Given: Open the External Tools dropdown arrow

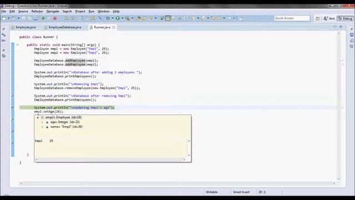Looking at the screenshot, I should click(132, 18).
